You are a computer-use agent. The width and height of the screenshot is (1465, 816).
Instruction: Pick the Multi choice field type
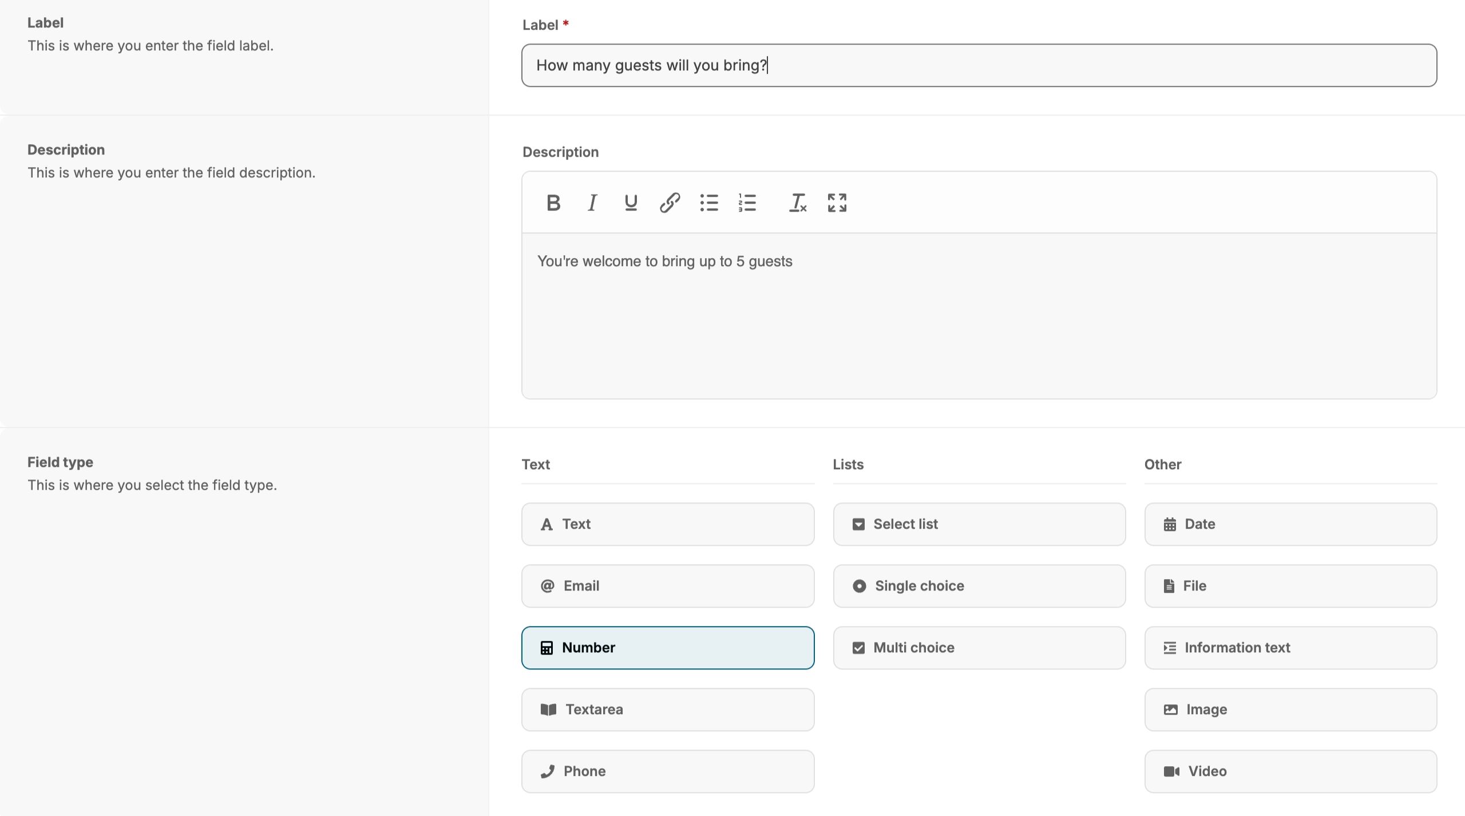979,648
